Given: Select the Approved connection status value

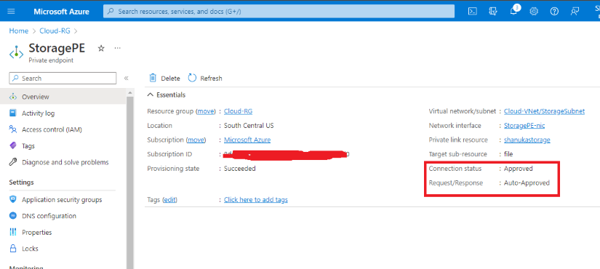Looking at the screenshot, I should click(518, 169).
